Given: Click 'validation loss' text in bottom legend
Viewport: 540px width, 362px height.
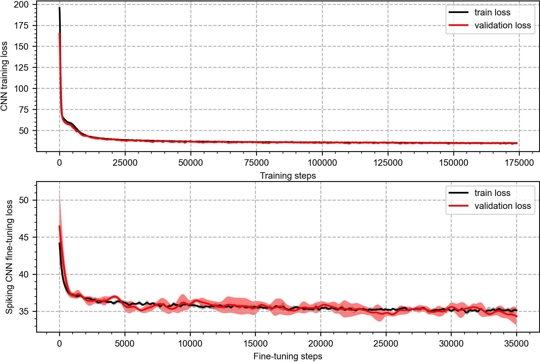Looking at the screenshot, I should coord(502,206).
